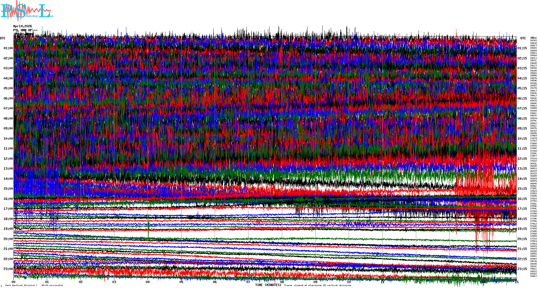Screen dimensions: 538x289
Task: Select the 16:00 hour label on left
Action: tap(8, 199)
